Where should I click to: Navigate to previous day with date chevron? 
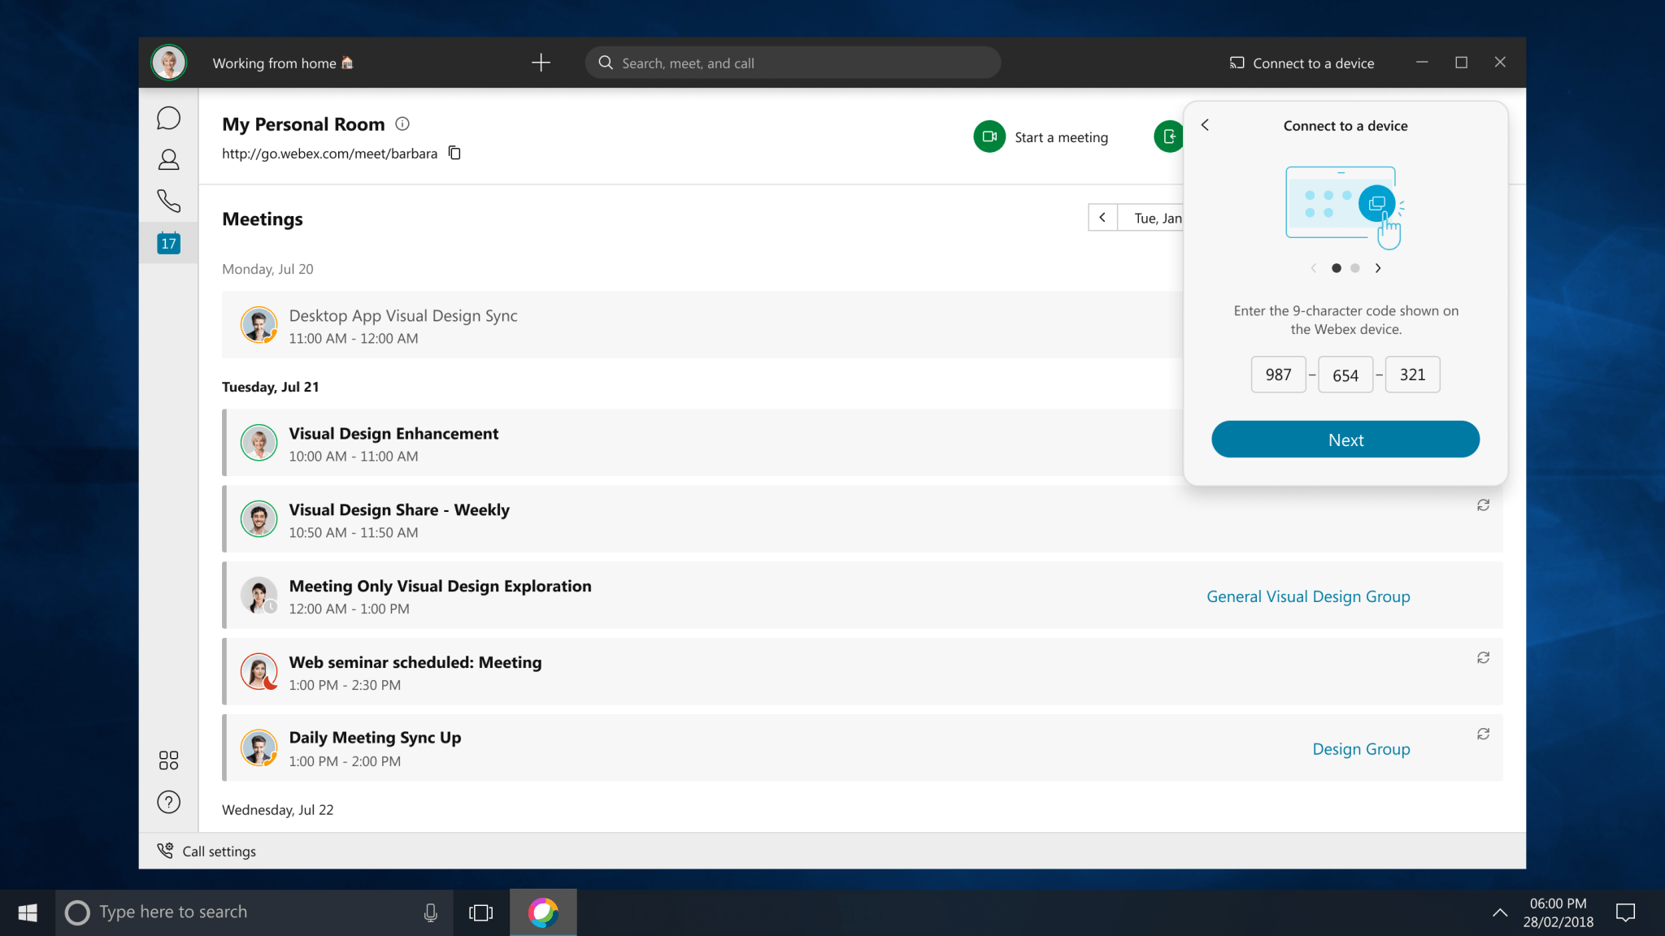tap(1102, 218)
